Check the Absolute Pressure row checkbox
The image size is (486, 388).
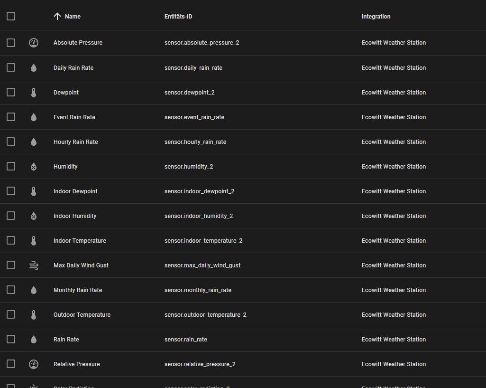click(x=10, y=42)
